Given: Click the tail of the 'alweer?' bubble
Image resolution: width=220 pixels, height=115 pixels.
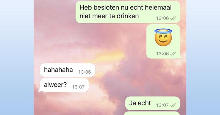Looking at the screenshot, I should [x=39, y=90].
